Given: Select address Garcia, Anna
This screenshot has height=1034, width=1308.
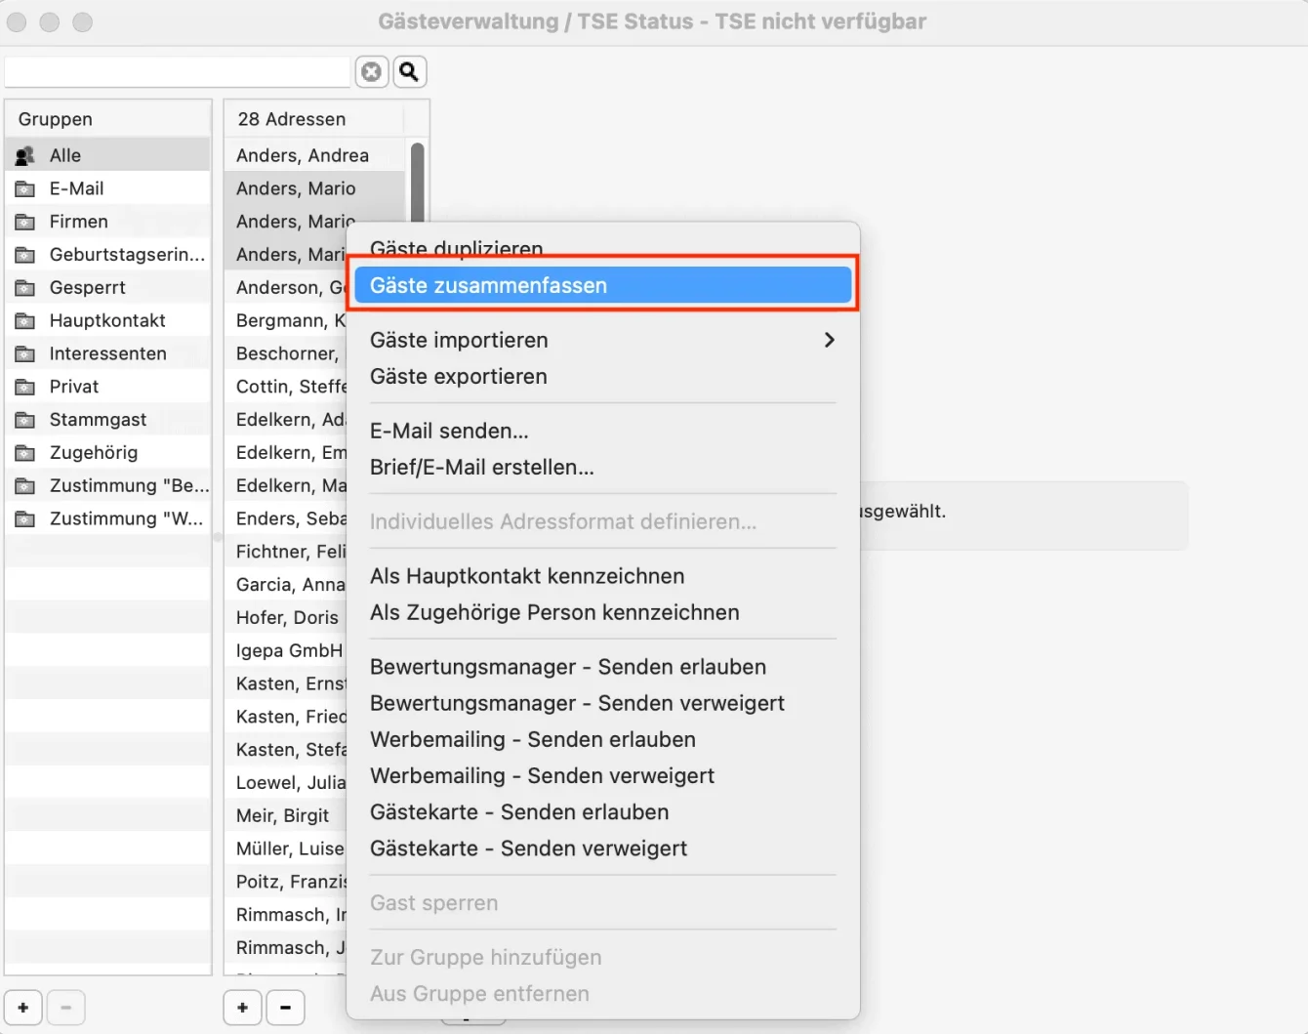Looking at the screenshot, I should coord(286,584).
